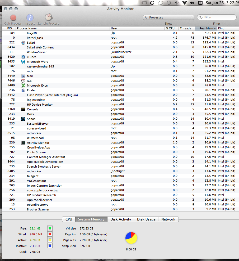Click the Sample Process icon

coord(49,17)
